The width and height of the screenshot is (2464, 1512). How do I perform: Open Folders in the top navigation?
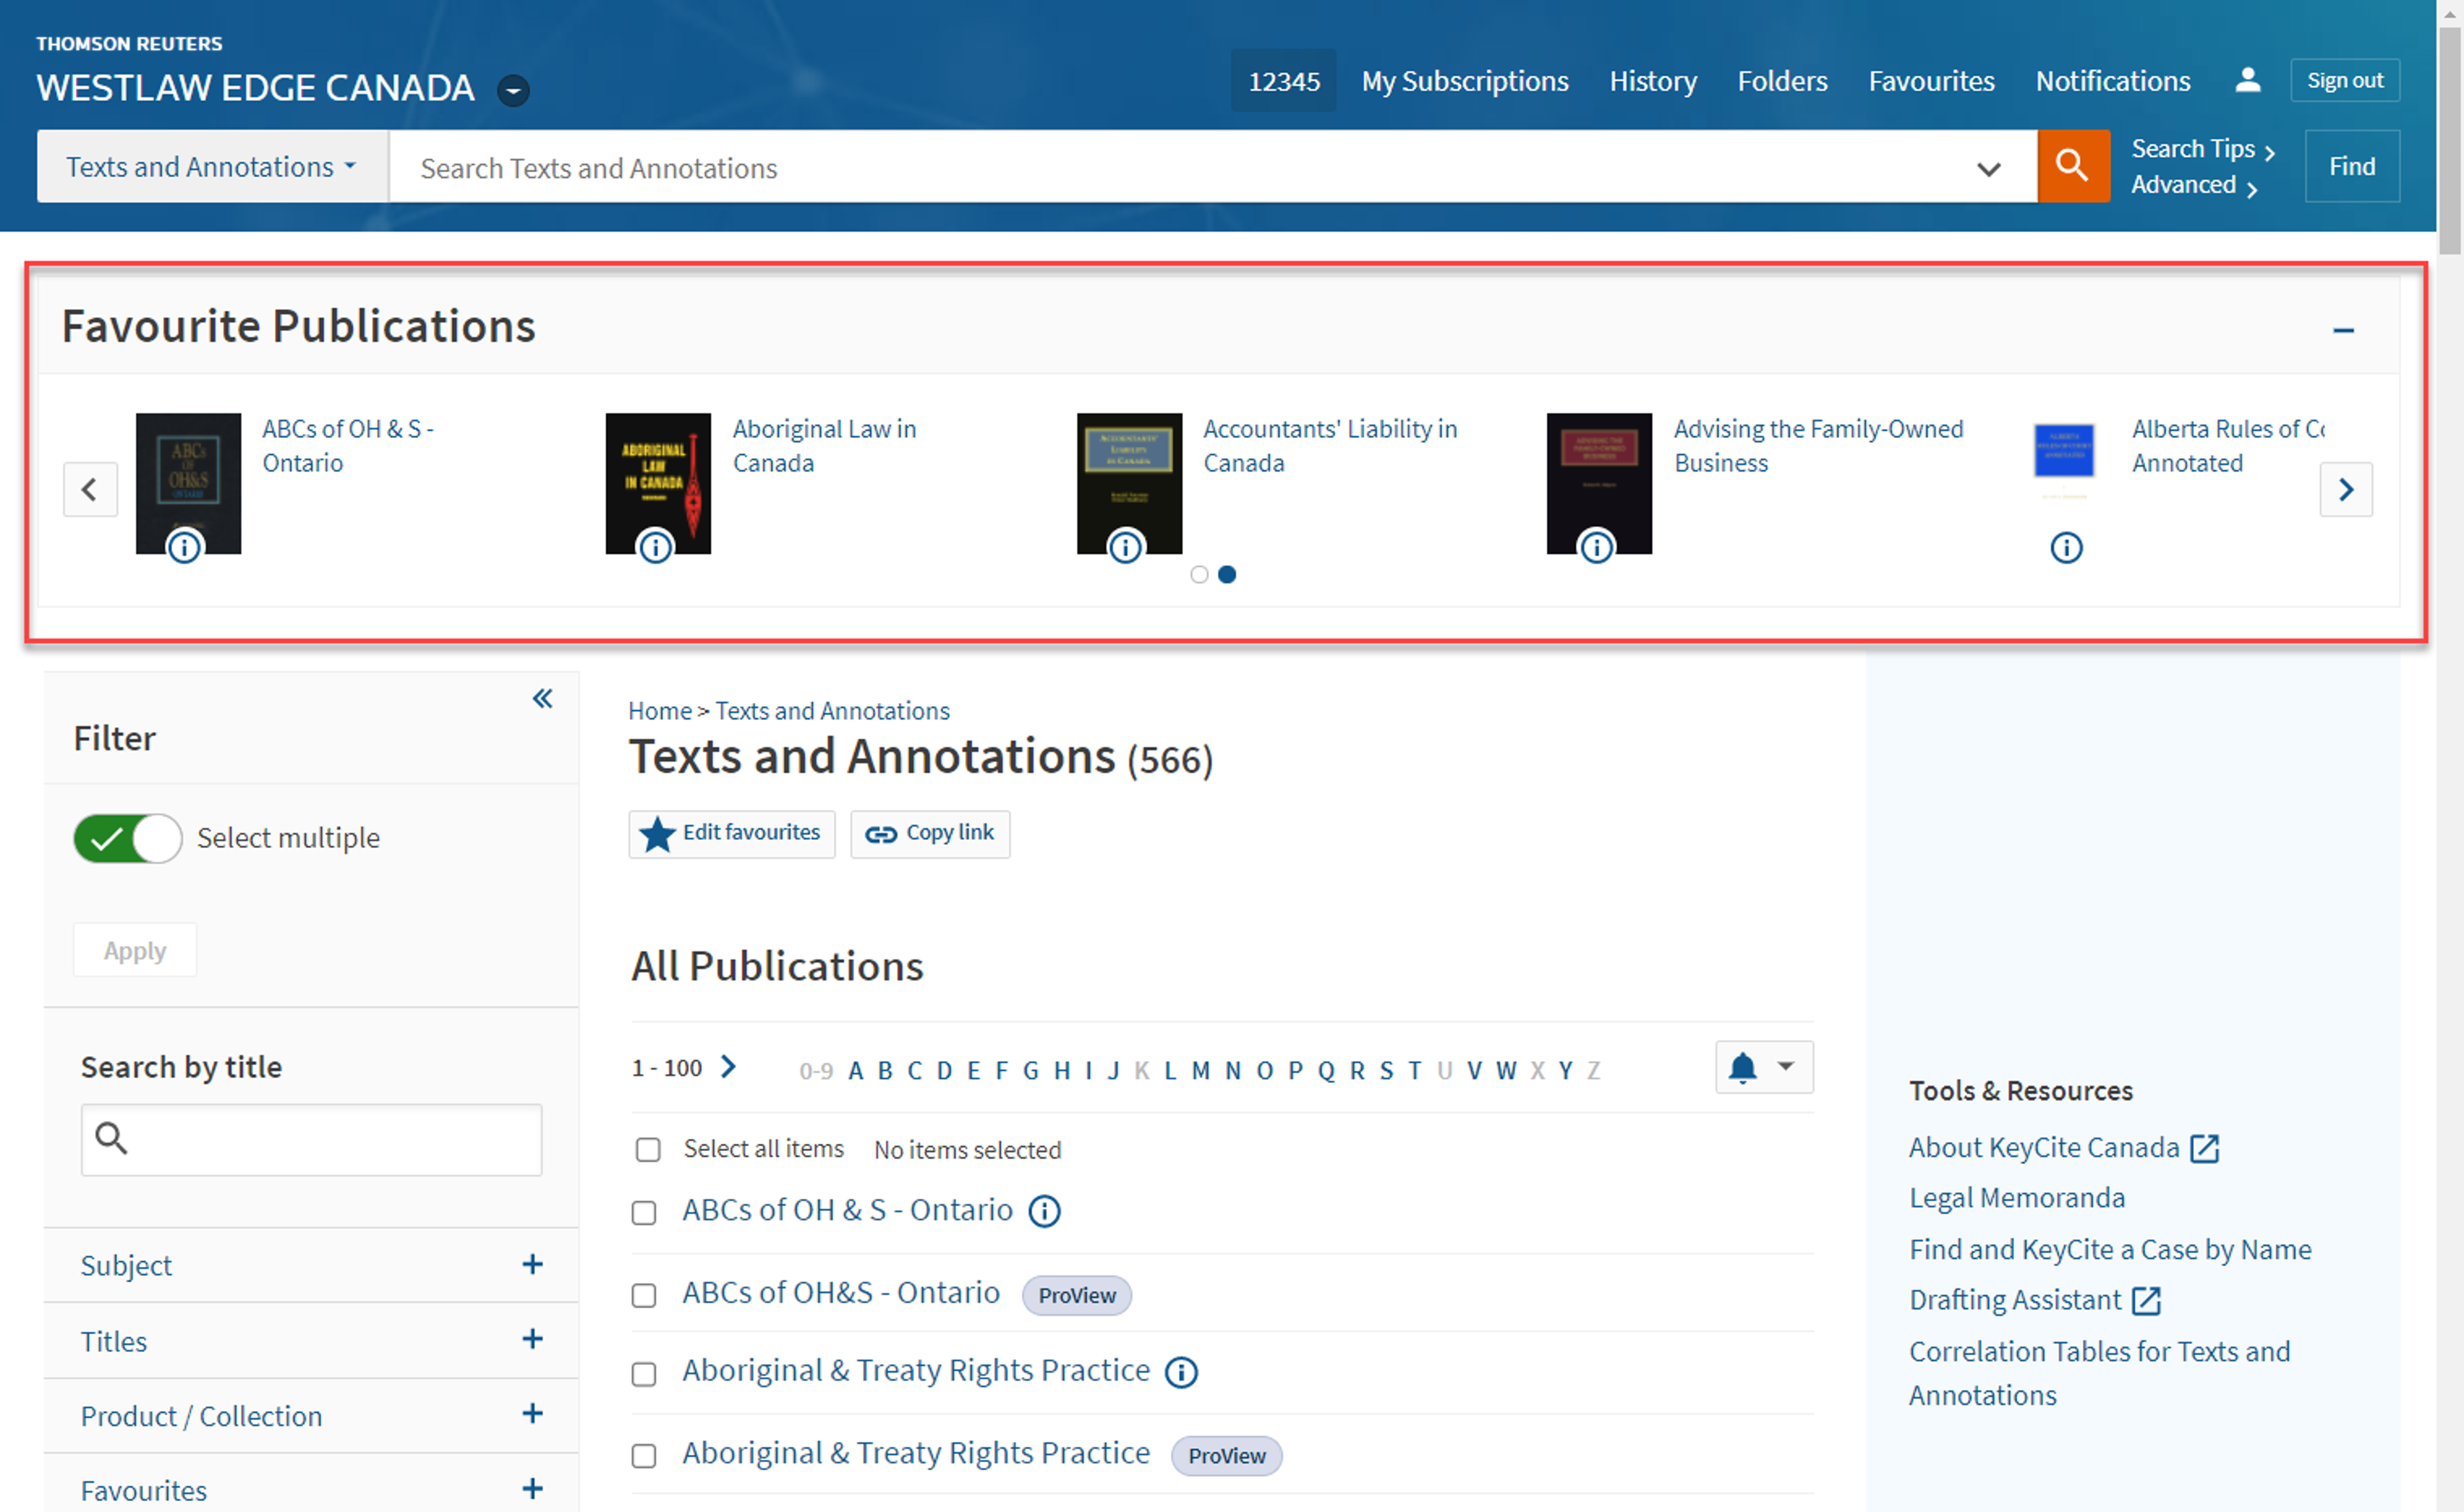(x=1782, y=81)
